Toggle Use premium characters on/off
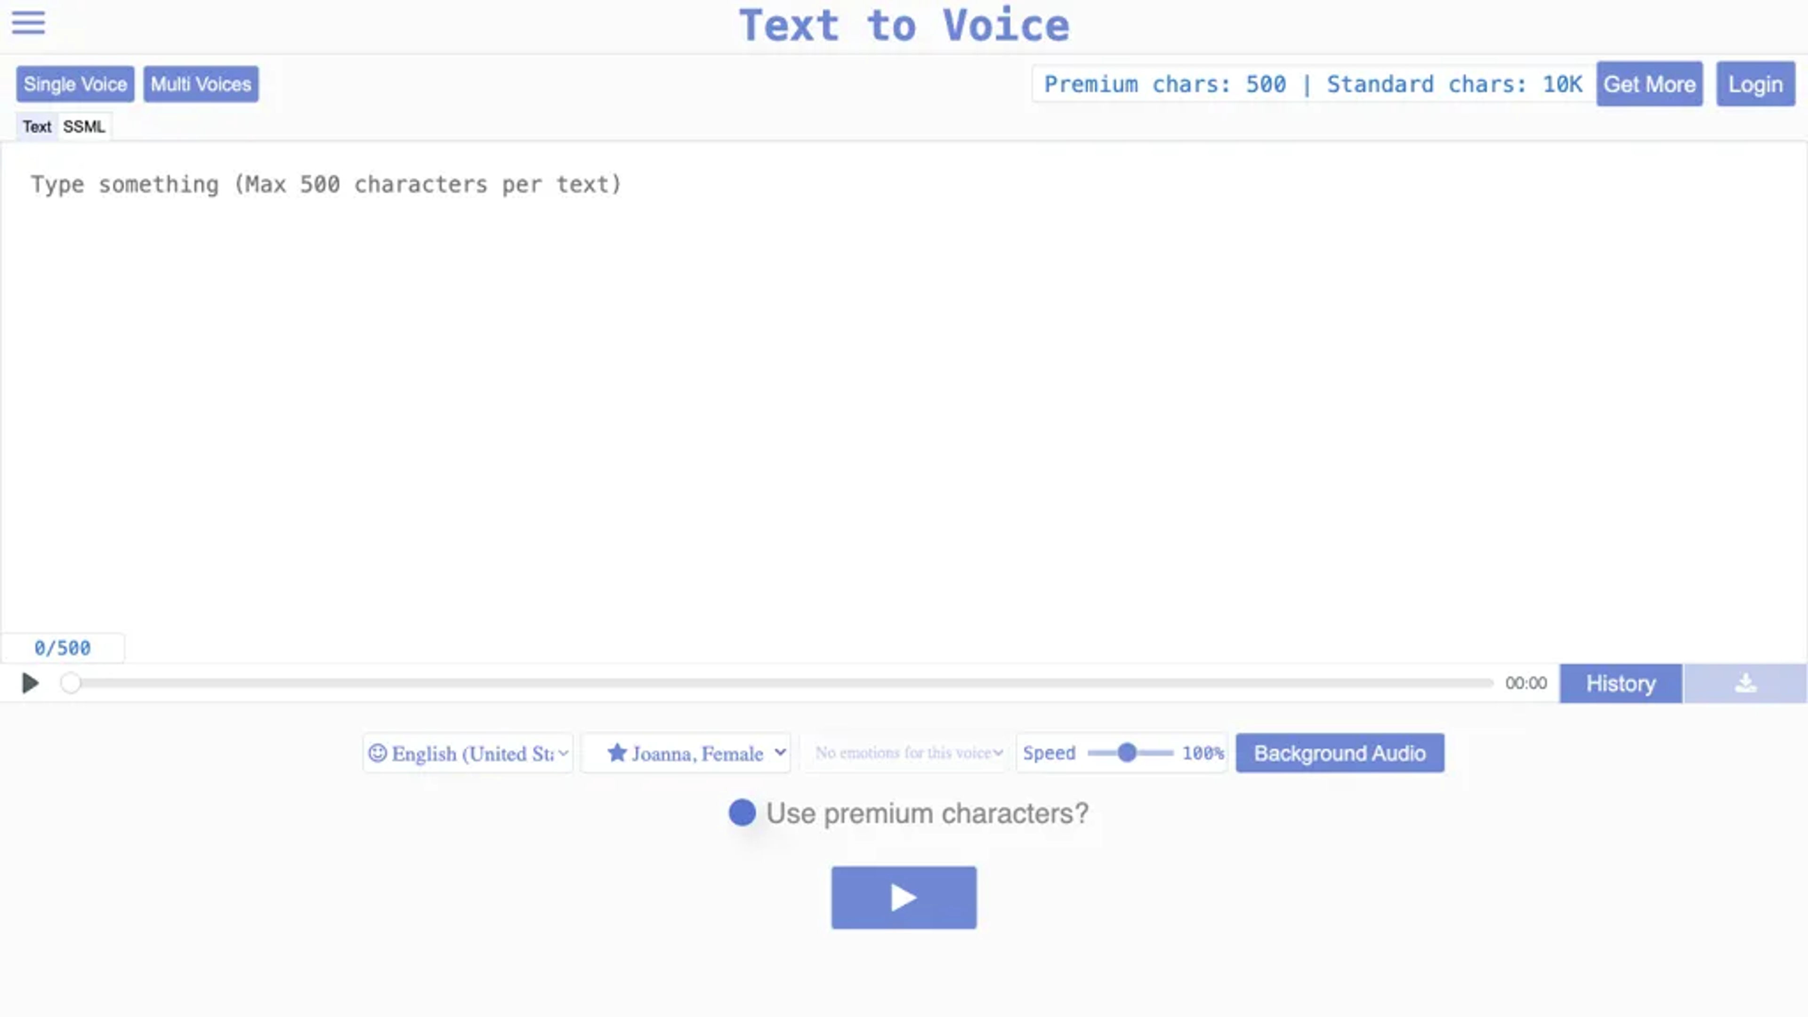Image resolution: width=1808 pixels, height=1017 pixels. (742, 812)
